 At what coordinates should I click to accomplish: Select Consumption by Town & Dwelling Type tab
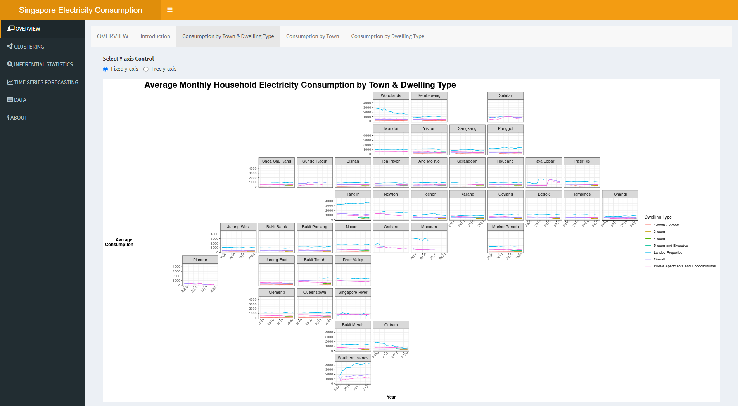click(x=228, y=36)
